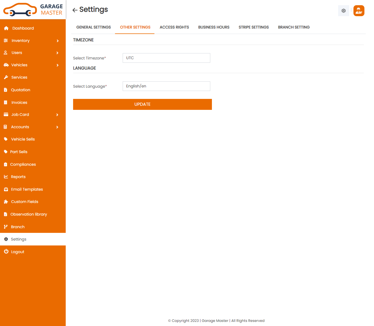Go to Observation library in sidebar

[29, 214]
